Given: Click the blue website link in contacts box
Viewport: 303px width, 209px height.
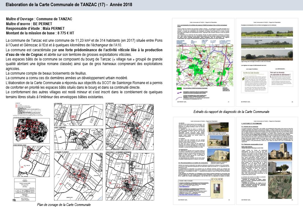Looking at the screenshot, I should point(190,195).
